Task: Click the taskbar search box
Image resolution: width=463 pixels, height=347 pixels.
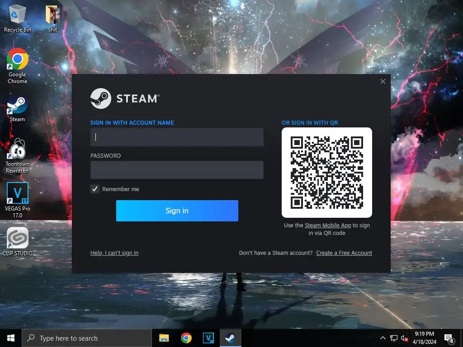Action: (x=87, y=338)
